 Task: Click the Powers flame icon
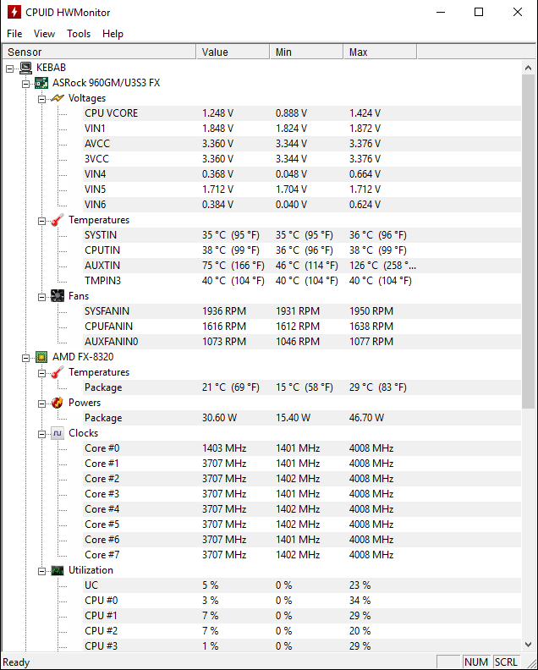(57, 403)
